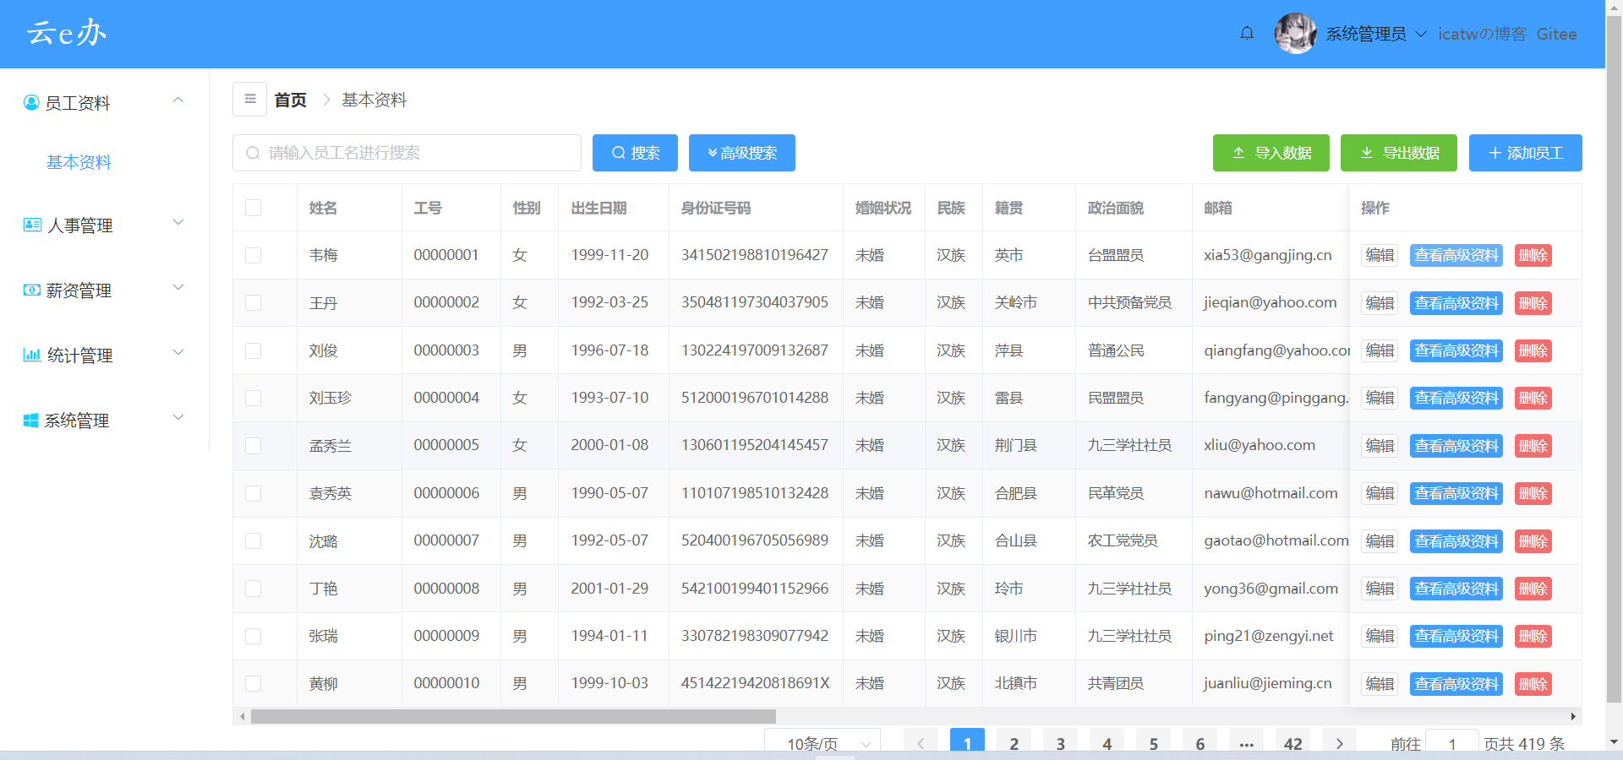Expand the 系统管理 menu chevron
Screen dimensions: 1623x760
point(178,417)
